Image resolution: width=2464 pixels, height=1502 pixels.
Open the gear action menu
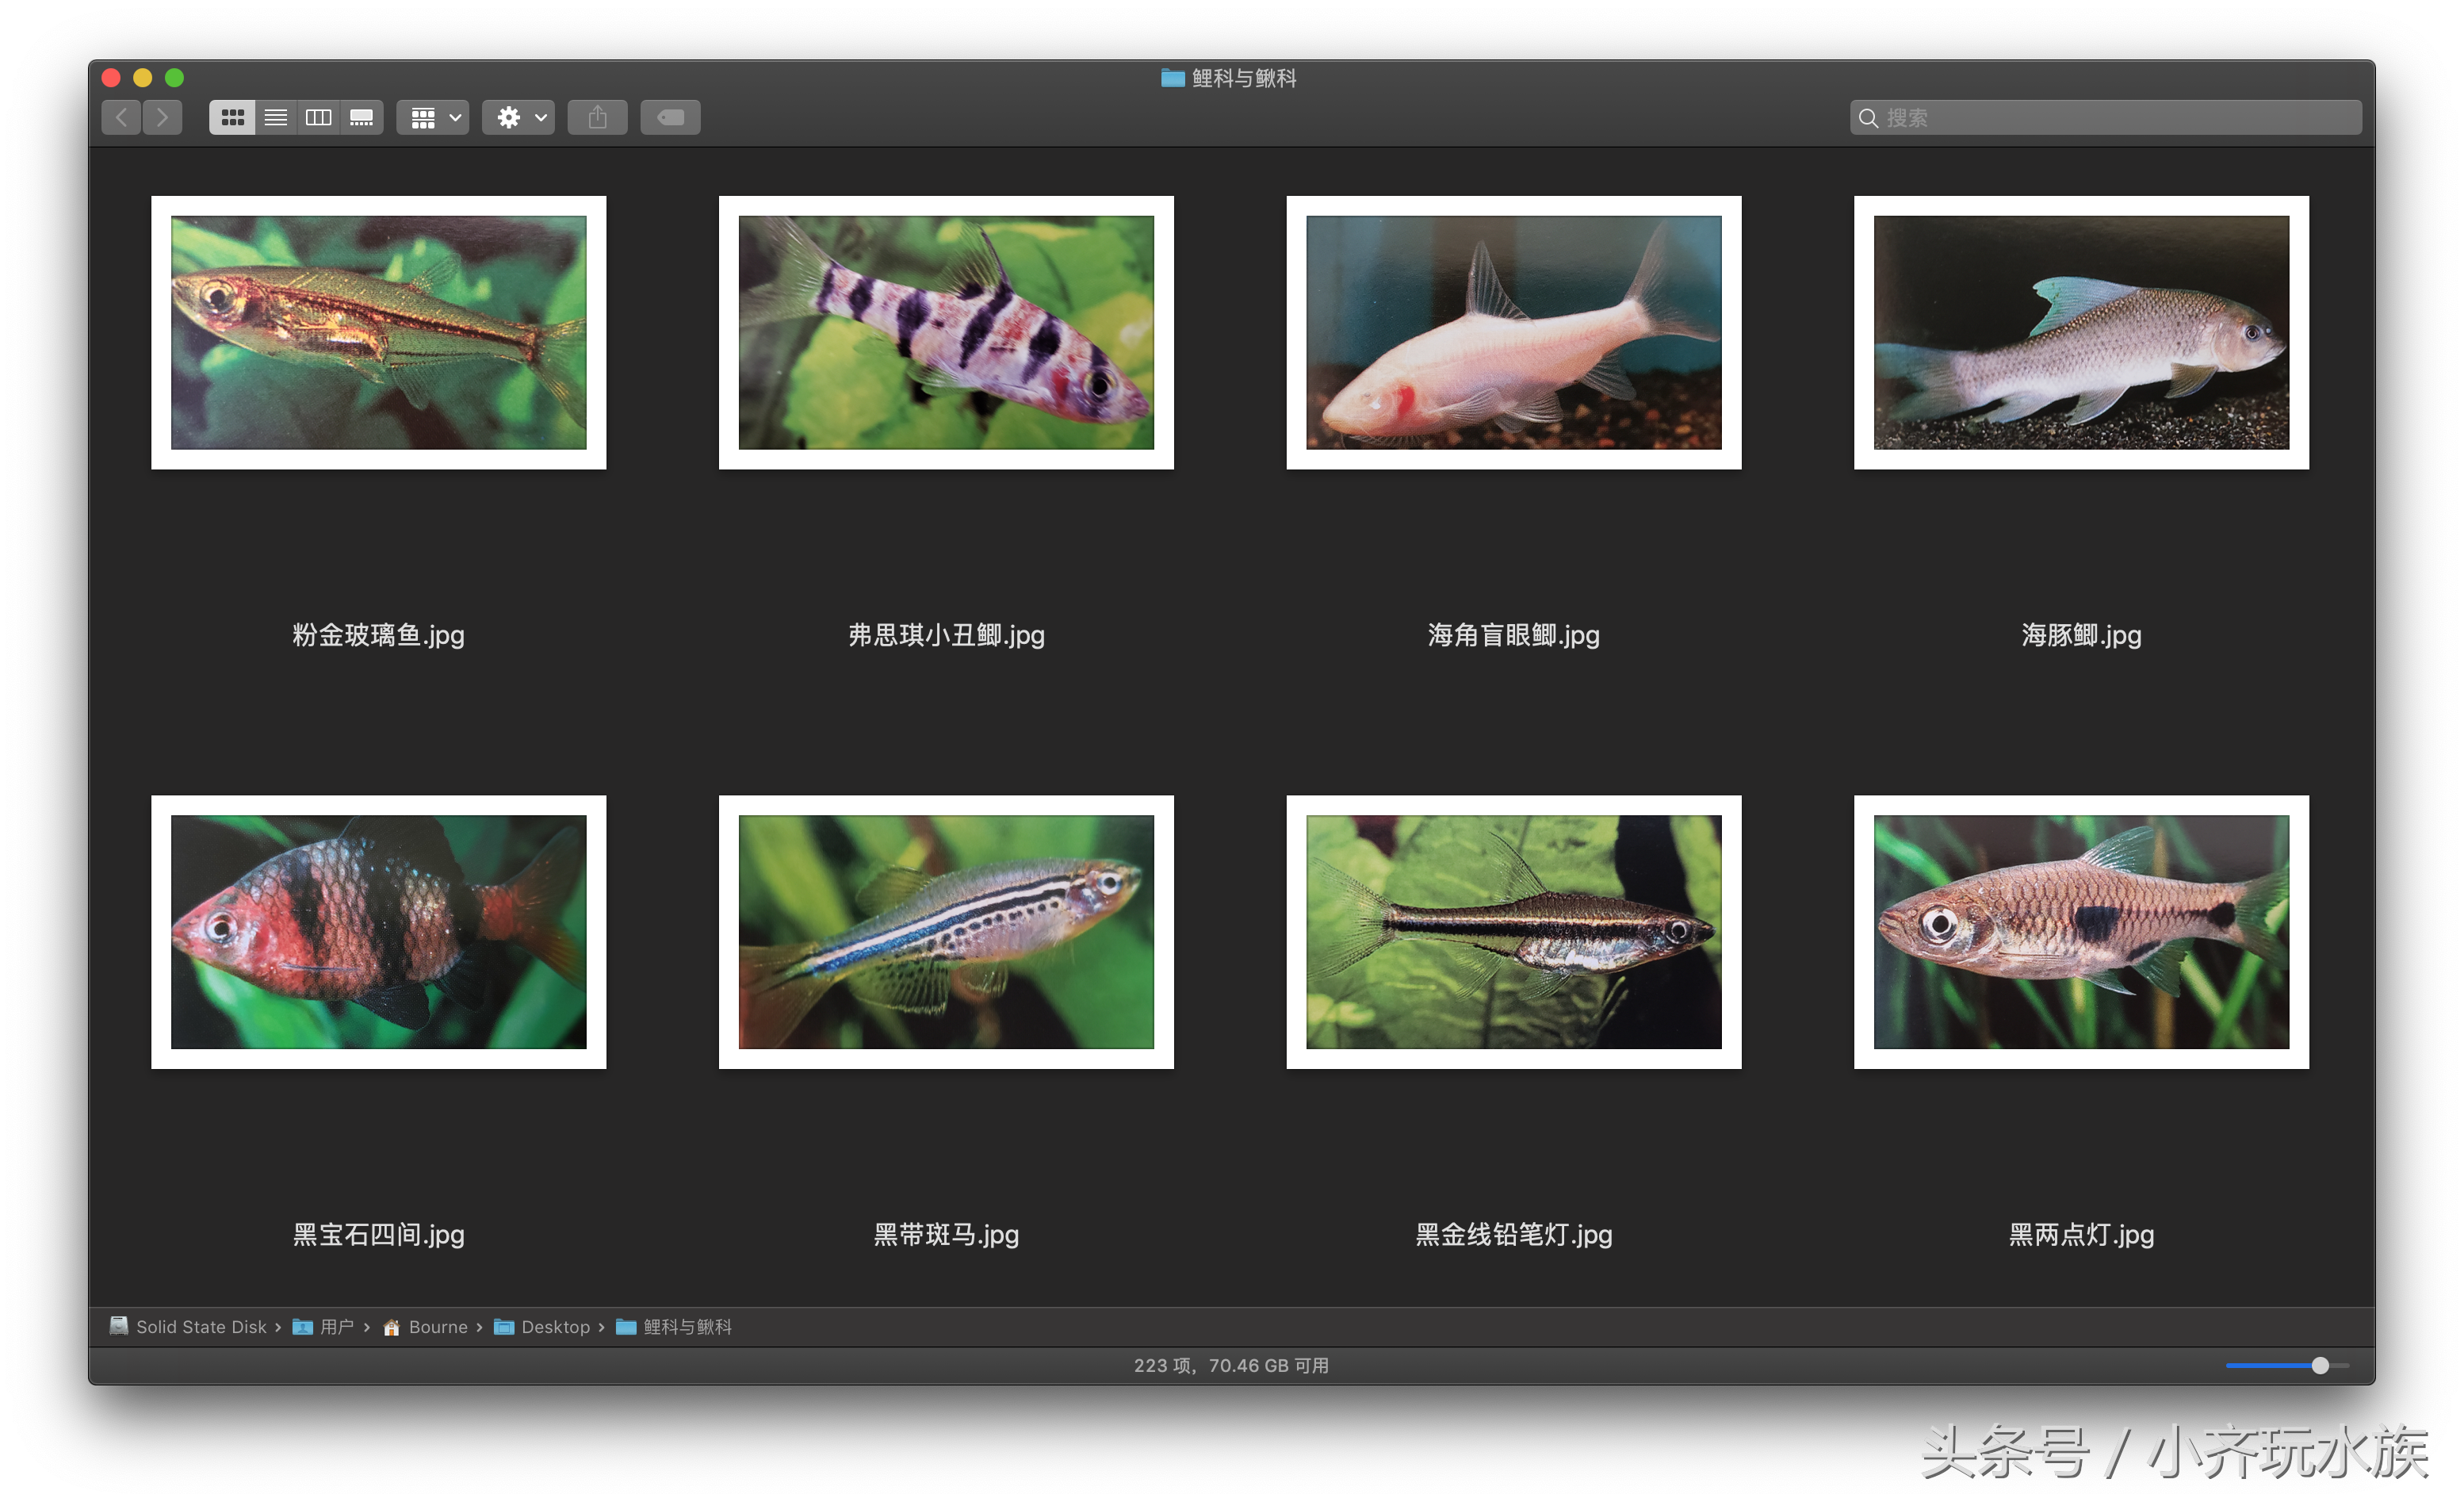tap(519, 118)
